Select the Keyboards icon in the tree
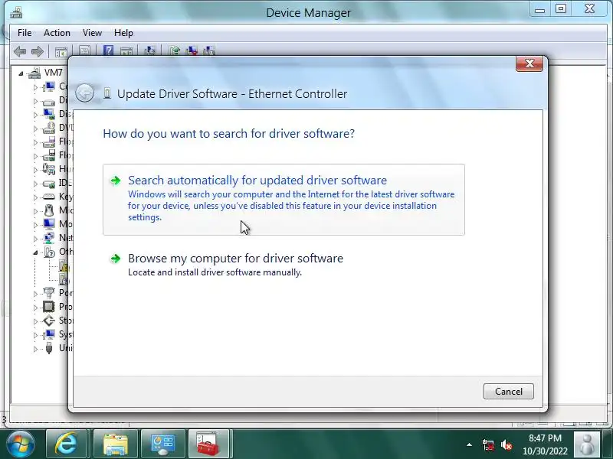613x459 pixels. pyautogui.click(x=49, y=197)
